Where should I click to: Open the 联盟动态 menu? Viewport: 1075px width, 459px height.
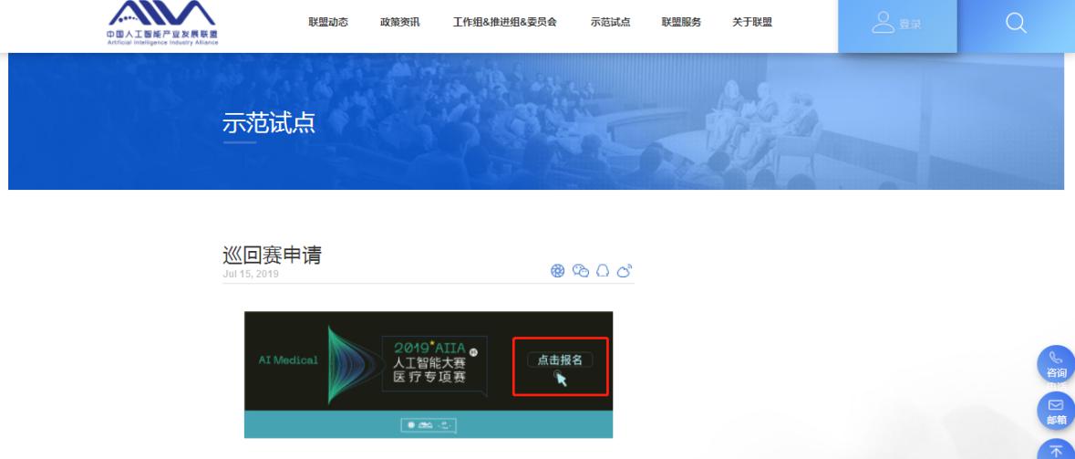coord(328,22)
